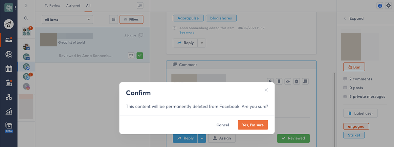This screenshot has height=147, width=394.
Task: Click the engaged user label tag
Action: click(x=356, y=126)
